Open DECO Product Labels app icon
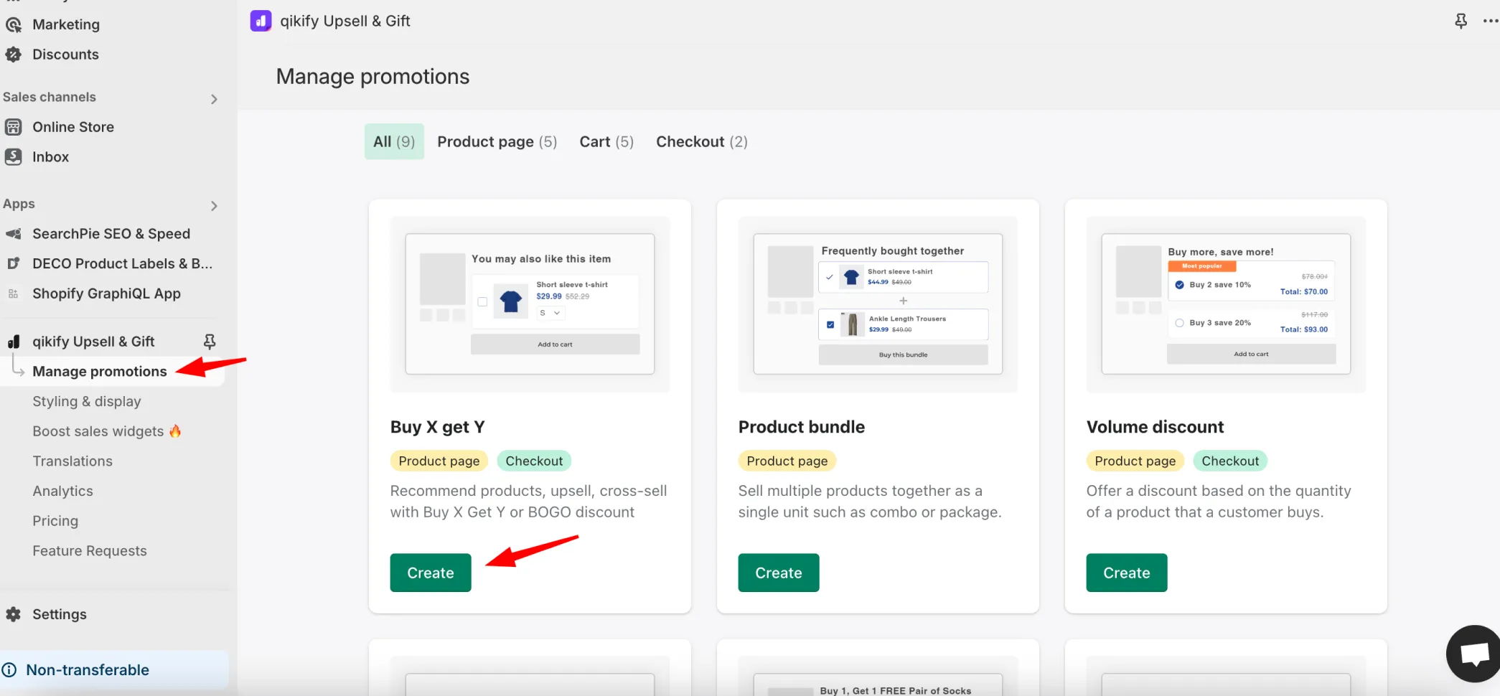The height and width of the screenshot is (696, 1500). [13, 263]
